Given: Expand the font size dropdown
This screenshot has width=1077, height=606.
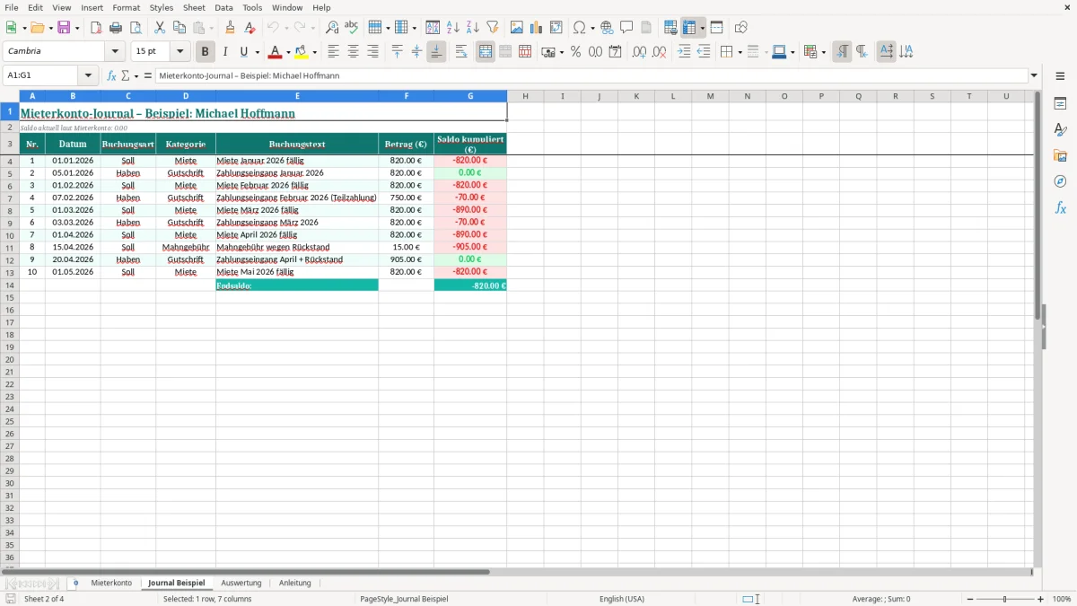Looking at the screenshot, I should coord(179,52).
